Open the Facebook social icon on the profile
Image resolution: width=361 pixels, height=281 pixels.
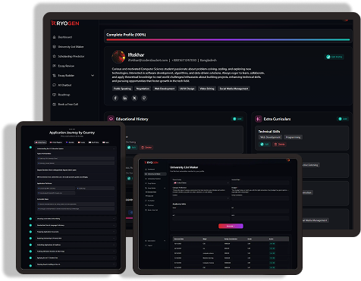click(x=115, y=98)
